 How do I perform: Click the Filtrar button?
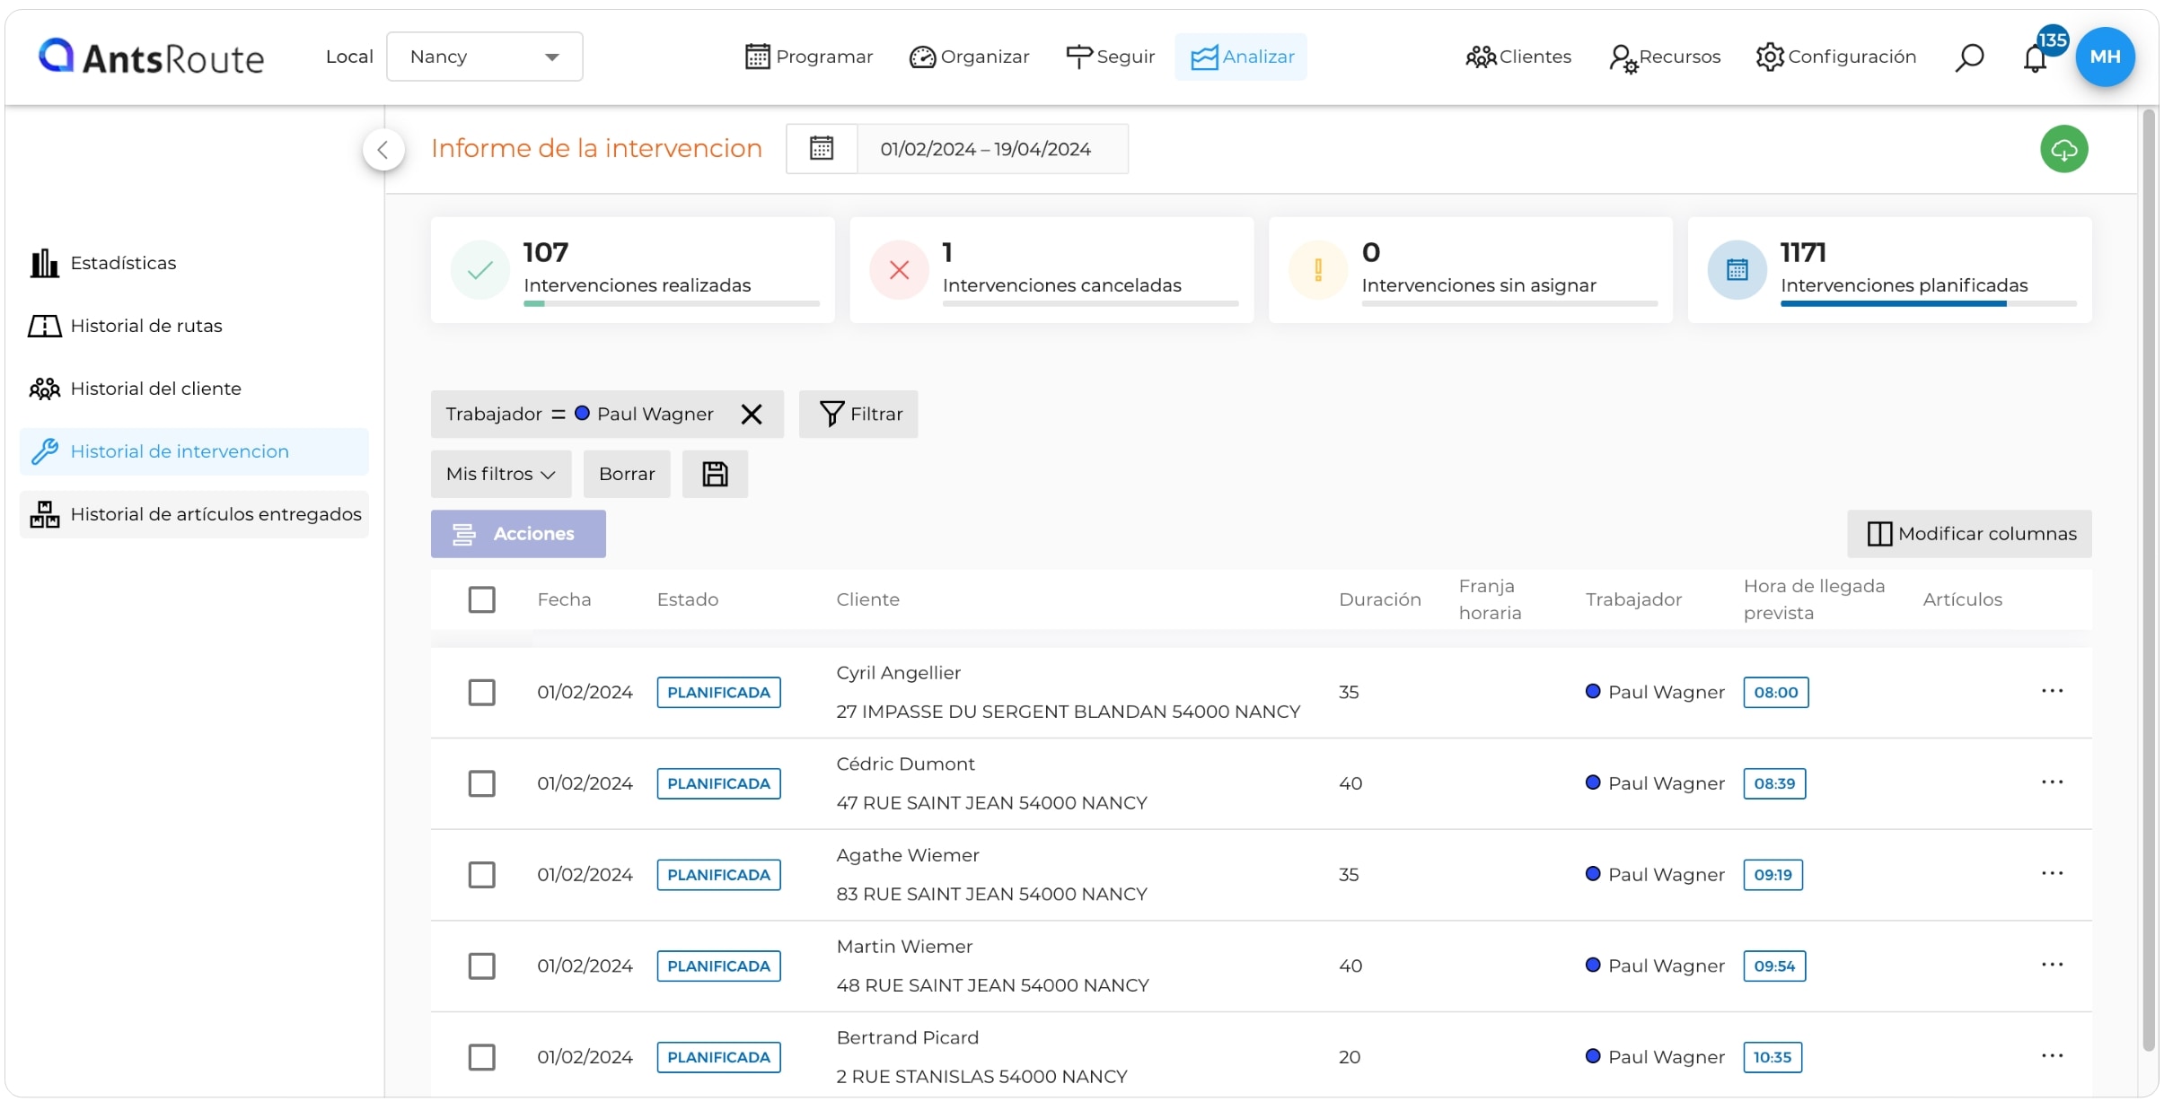click(x=858, y=414)
